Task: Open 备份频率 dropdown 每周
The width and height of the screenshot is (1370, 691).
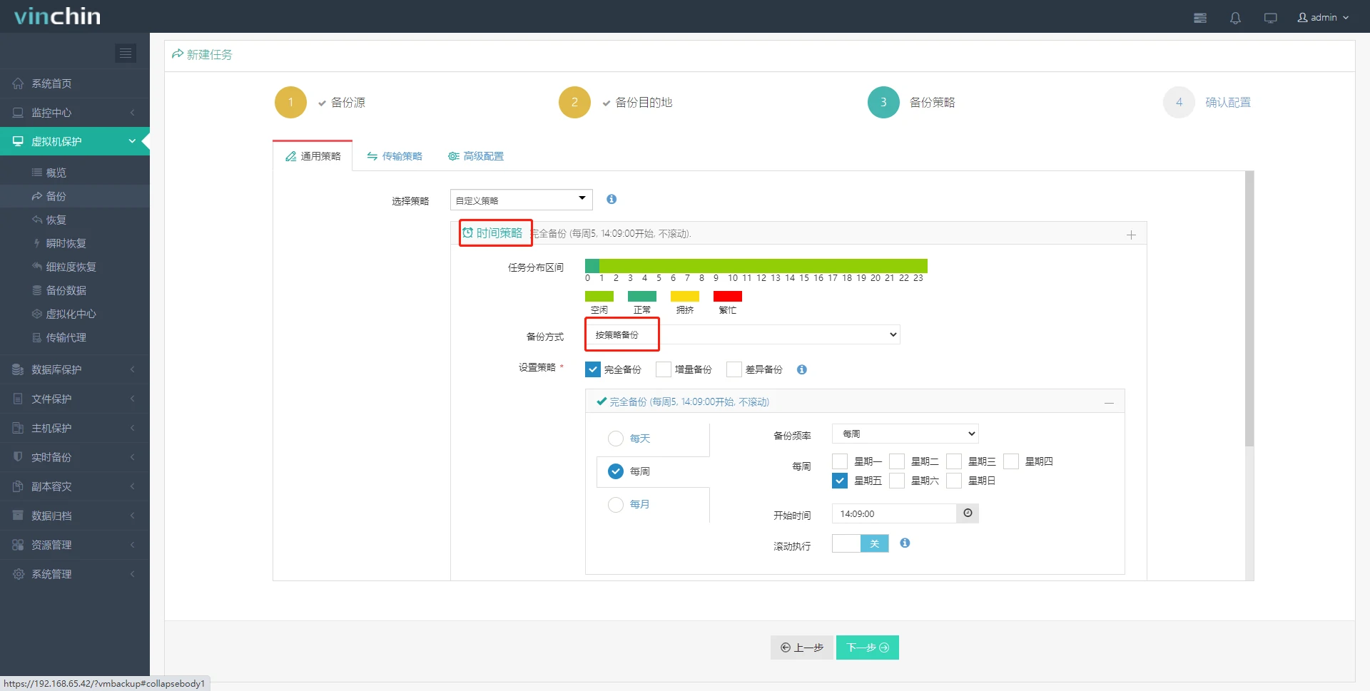Action: tap(905, 434)
